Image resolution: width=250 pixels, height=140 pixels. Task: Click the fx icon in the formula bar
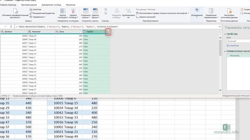pyautogui.click(x=11, y=26)
